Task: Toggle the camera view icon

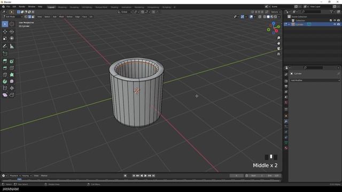Action: tap(278, 49)
